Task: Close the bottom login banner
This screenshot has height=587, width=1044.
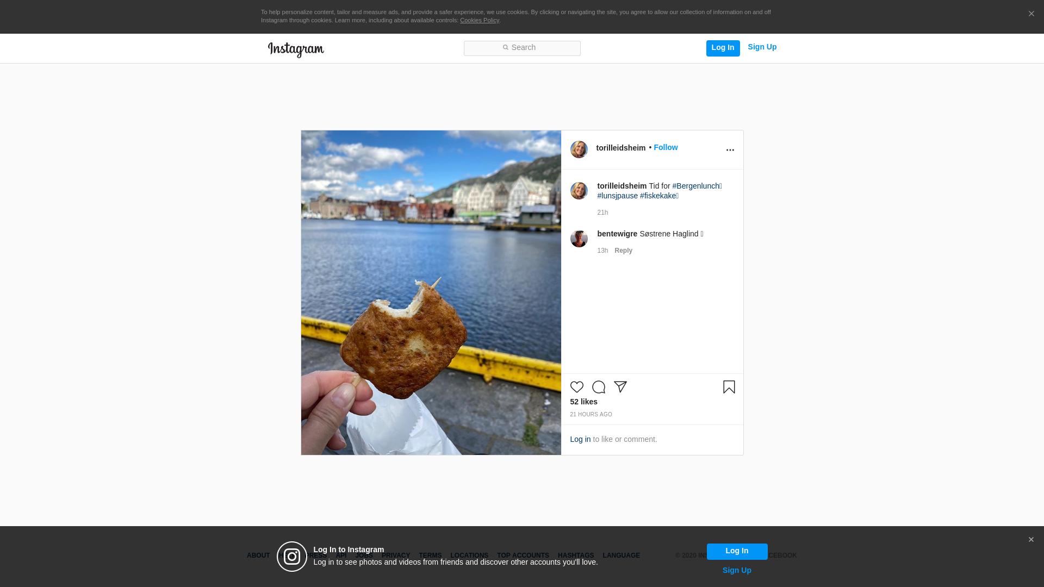Action: pyautogui.click(x=1031, y=540)
